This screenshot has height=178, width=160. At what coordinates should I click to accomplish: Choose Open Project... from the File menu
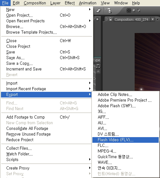coord(46,15)
